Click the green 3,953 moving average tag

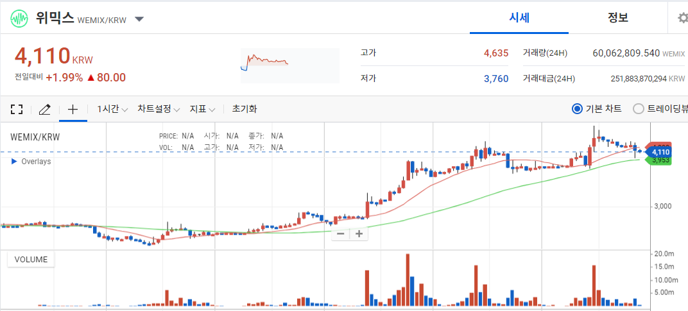(658, 160)
